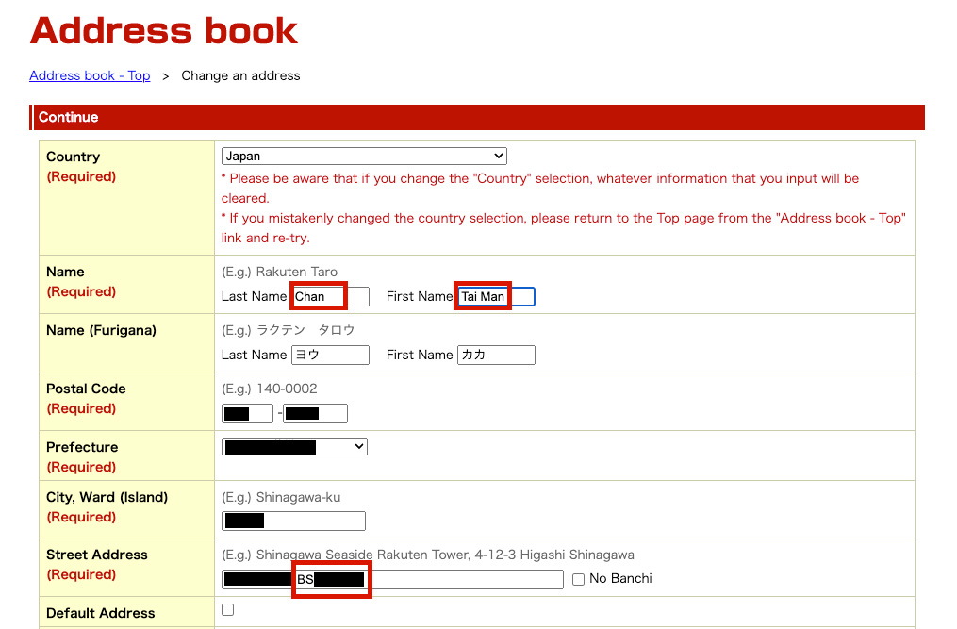Expand the Country dropdown showing Japan
Image resolution: width=957 pixels, height=629 pixels.
(x=364, y=157)
